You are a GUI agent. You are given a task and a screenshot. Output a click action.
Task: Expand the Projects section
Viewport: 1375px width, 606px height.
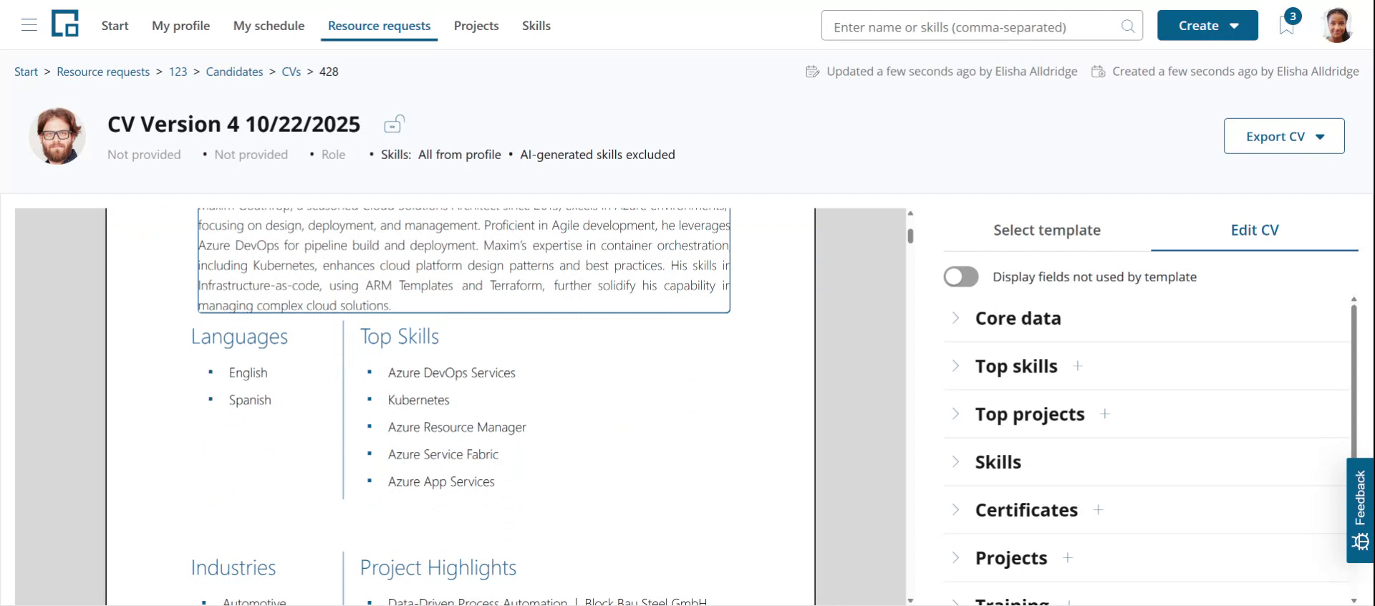(x=955, y=558)
